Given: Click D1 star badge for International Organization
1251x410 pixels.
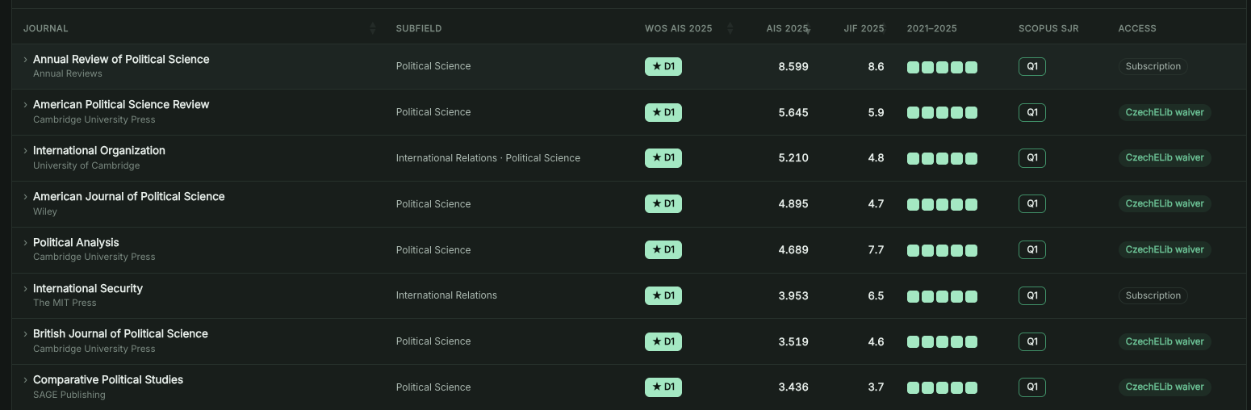Looking at the screenshot, I should pos(663,157).
